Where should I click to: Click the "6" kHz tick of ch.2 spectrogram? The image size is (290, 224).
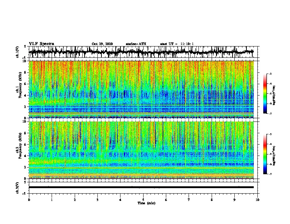pyautogui.click(x=26, y=144)
